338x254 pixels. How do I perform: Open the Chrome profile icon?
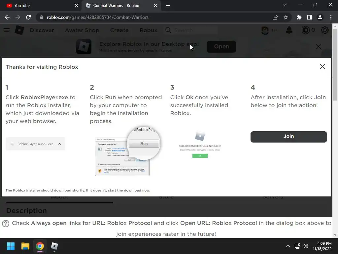point(320,17)
